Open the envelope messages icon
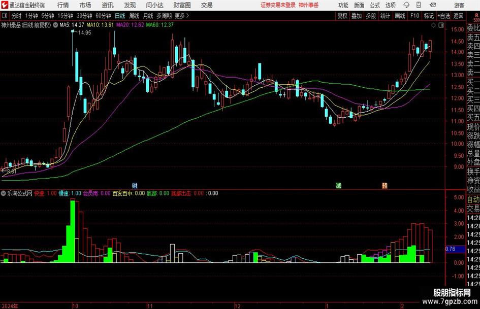Screen dimensions: 480x309 (433, 5)
